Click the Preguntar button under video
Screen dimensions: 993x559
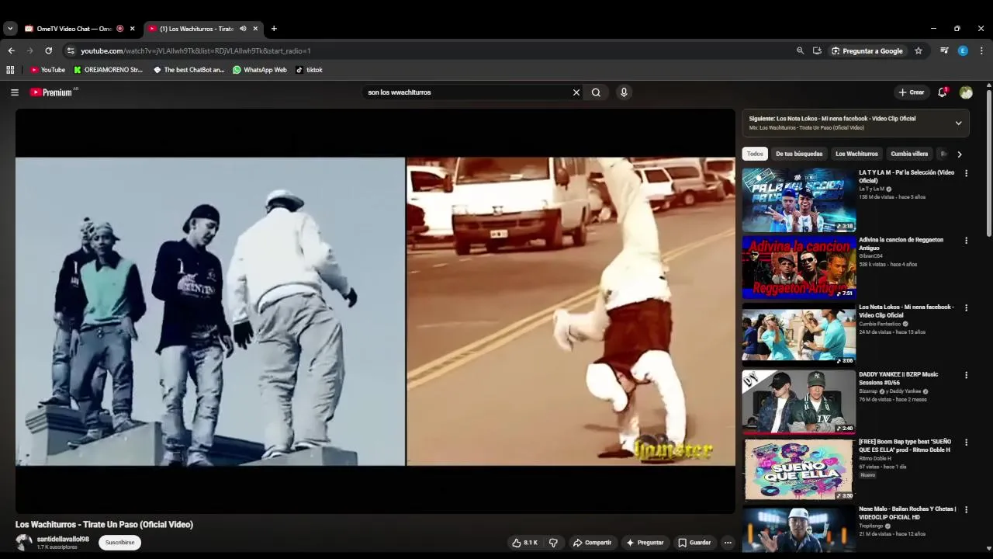[645, 543]
